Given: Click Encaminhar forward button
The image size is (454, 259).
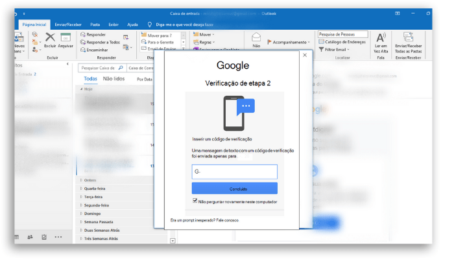Looking at the screenshot, I should click(95, 50).
